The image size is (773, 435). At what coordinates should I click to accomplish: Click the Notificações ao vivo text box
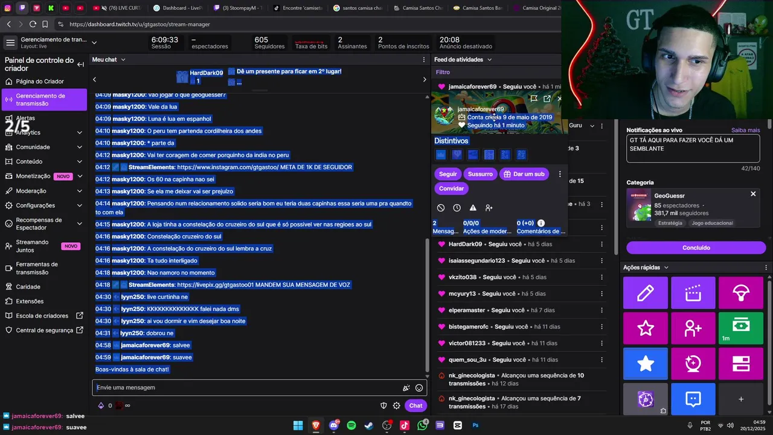point(693,148)
